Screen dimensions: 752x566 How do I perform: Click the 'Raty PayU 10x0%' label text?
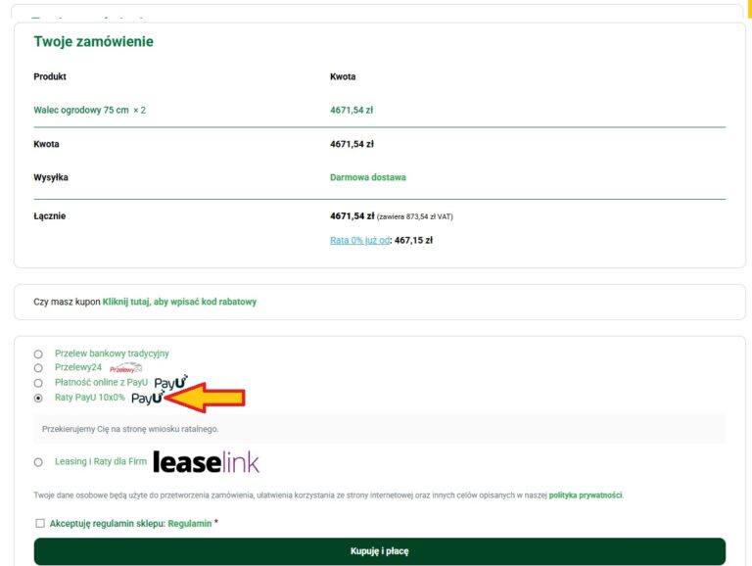90,399
